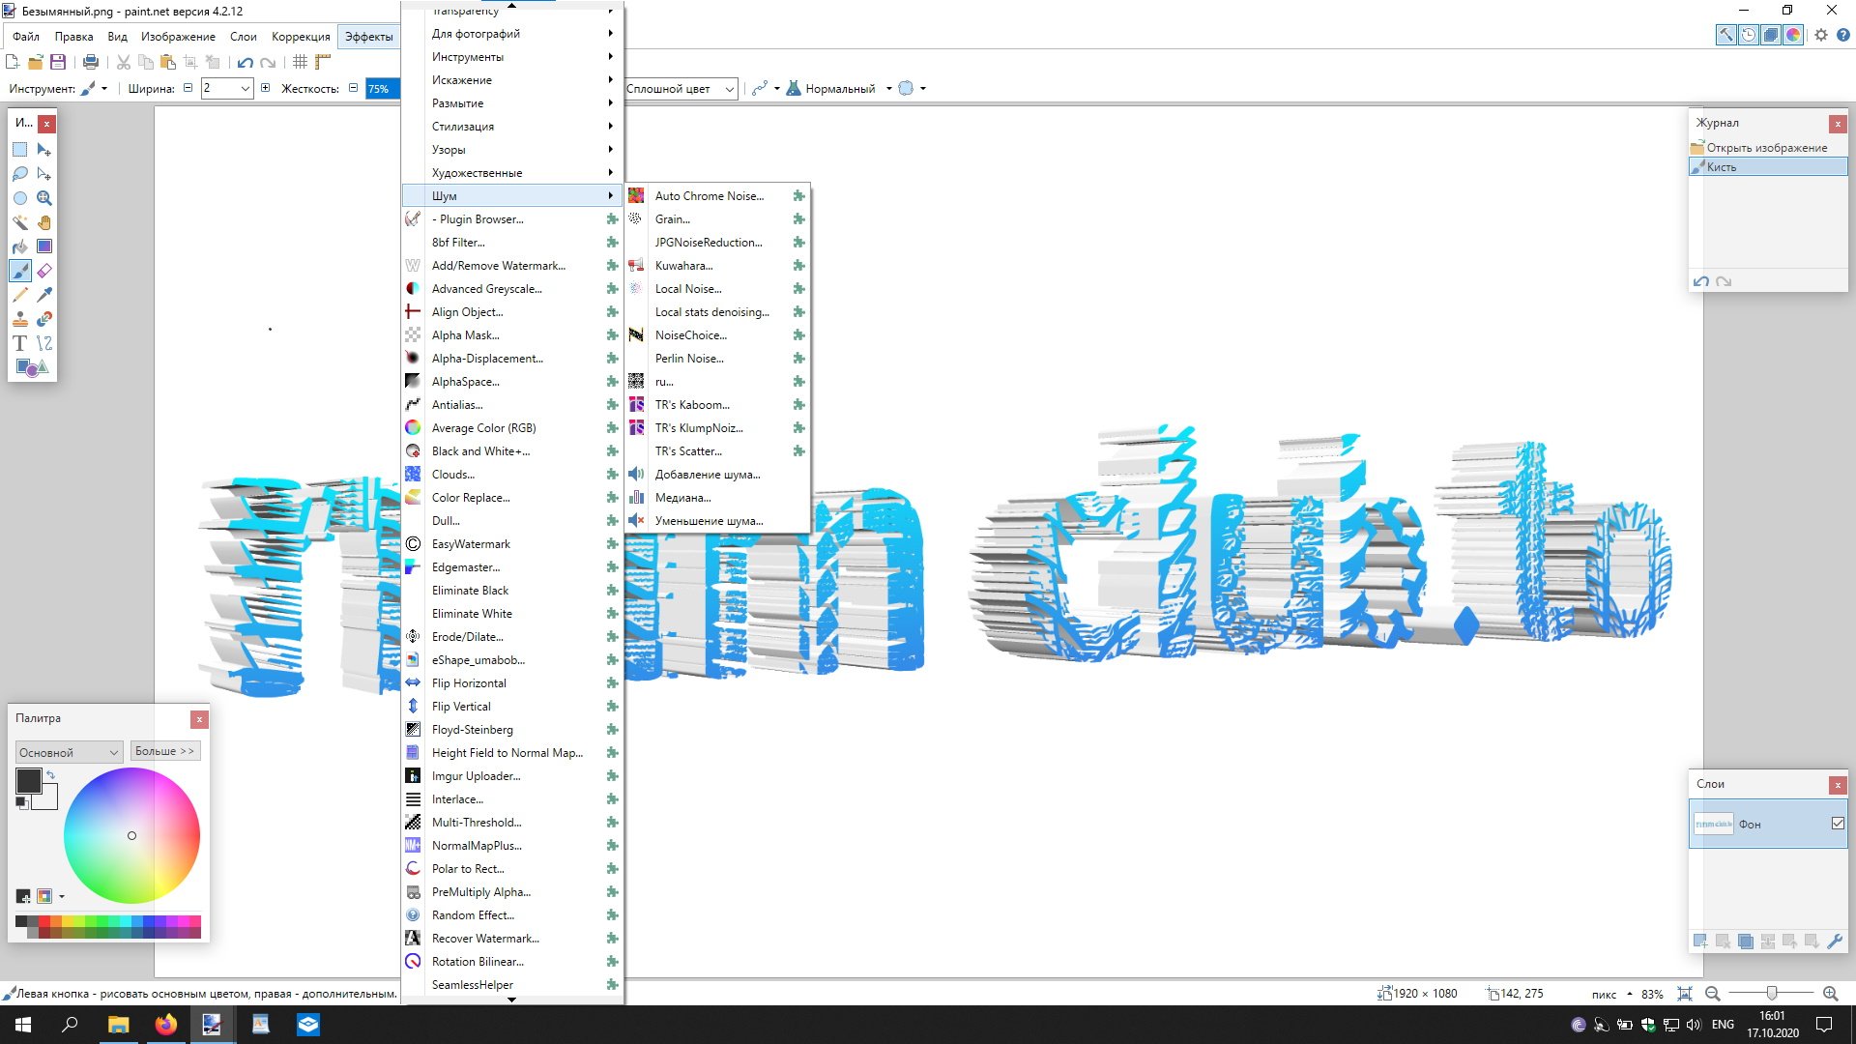Toggle Фон layer visibility checkbox
This screenshot has height=1044, width=1856.
tap(1838, 824)
